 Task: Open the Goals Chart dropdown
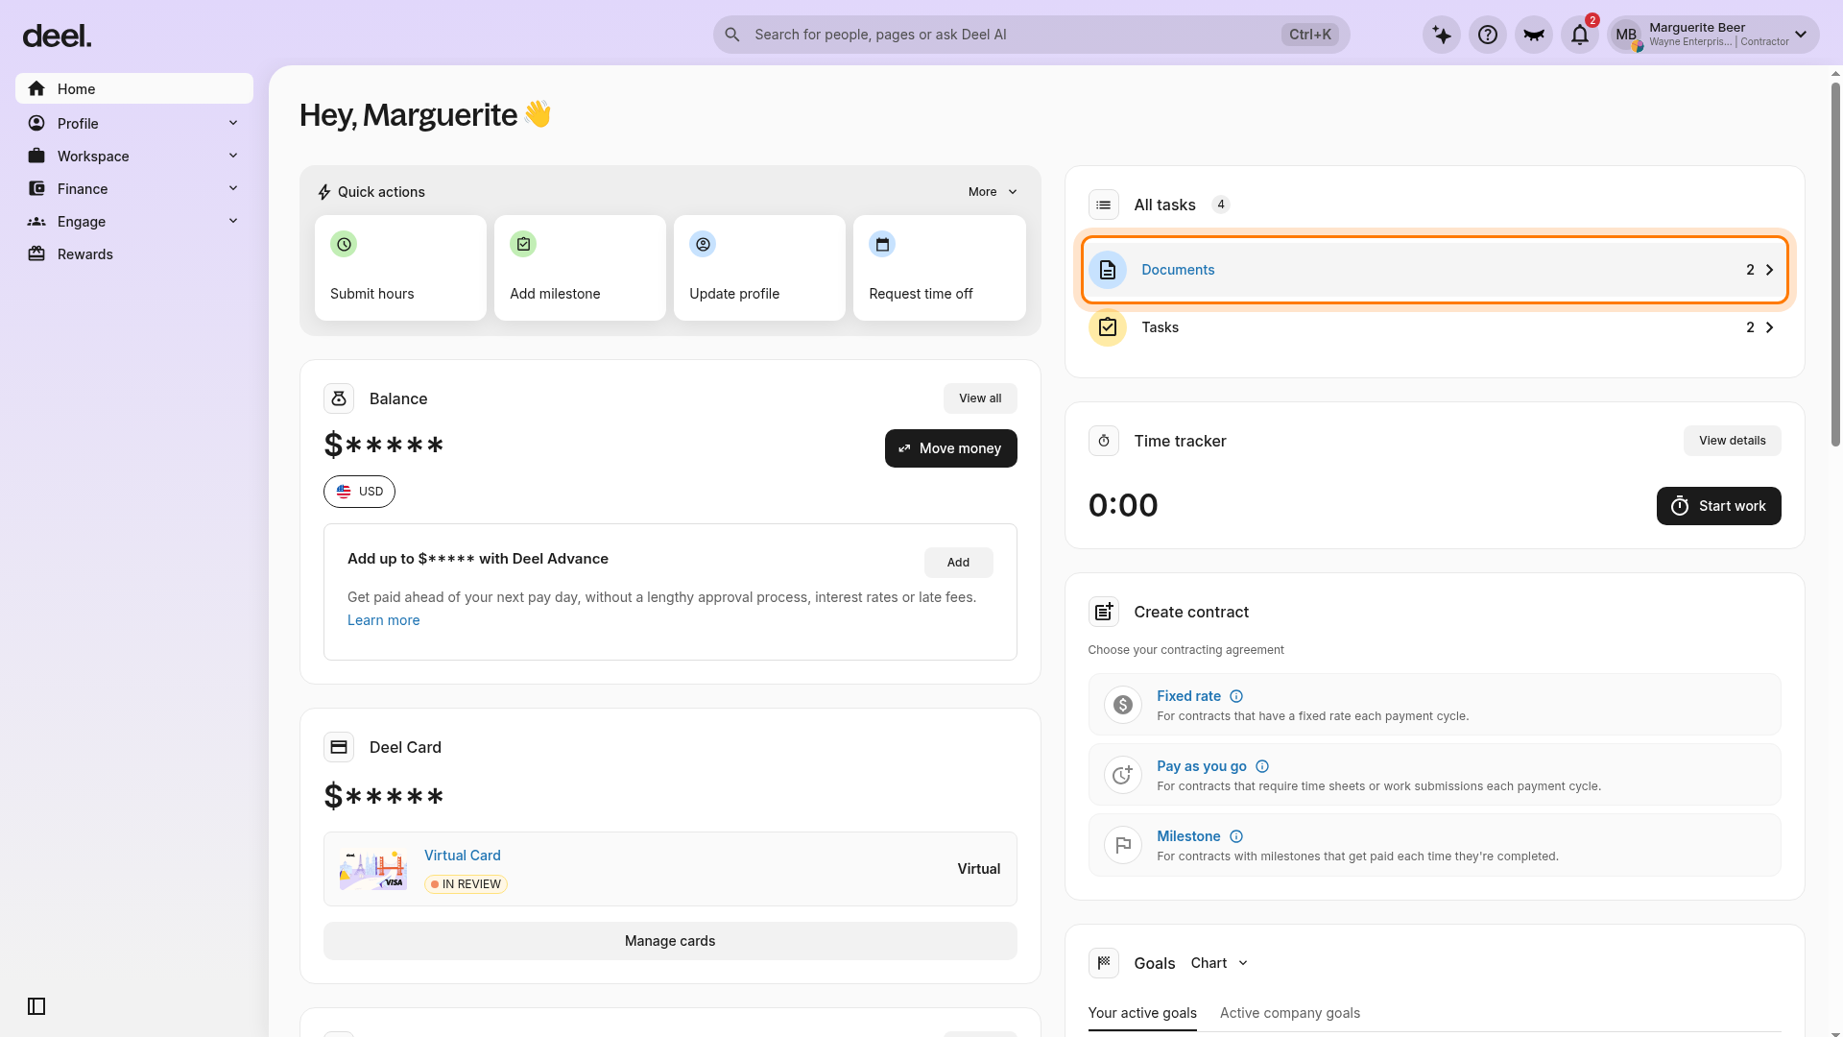1219,963
